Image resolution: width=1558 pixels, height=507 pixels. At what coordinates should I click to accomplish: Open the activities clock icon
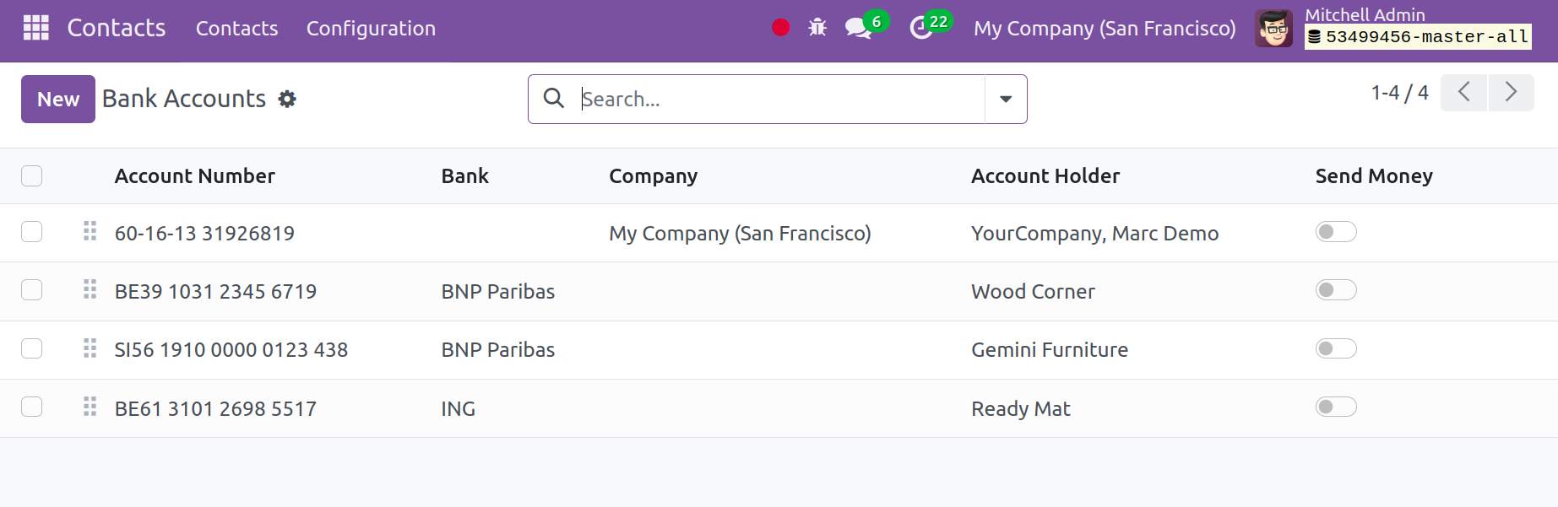point(921,28)
